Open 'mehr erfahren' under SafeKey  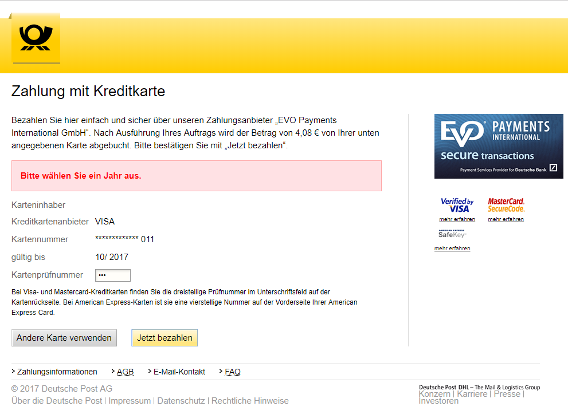pyautogui.click(x=452, y=249)
